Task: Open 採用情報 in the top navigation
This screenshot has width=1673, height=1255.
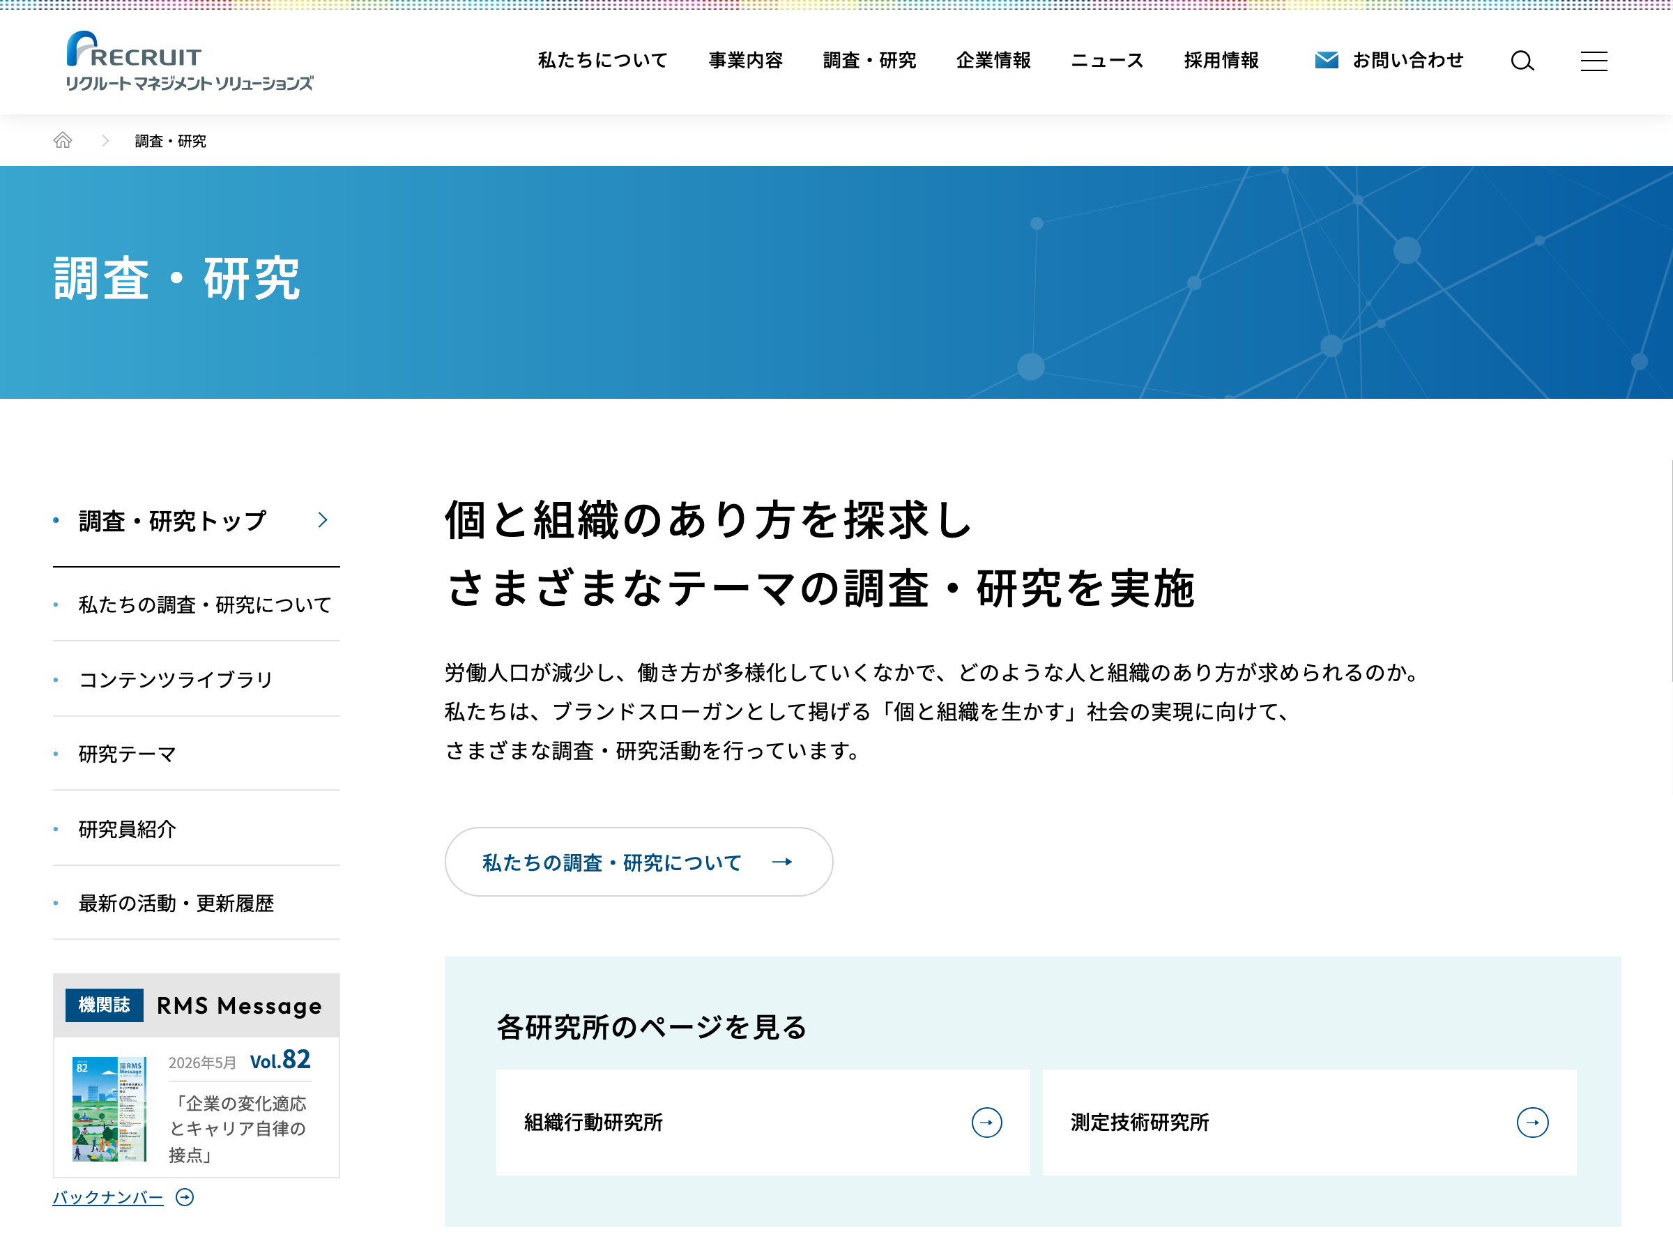Action: point(1221,61)
